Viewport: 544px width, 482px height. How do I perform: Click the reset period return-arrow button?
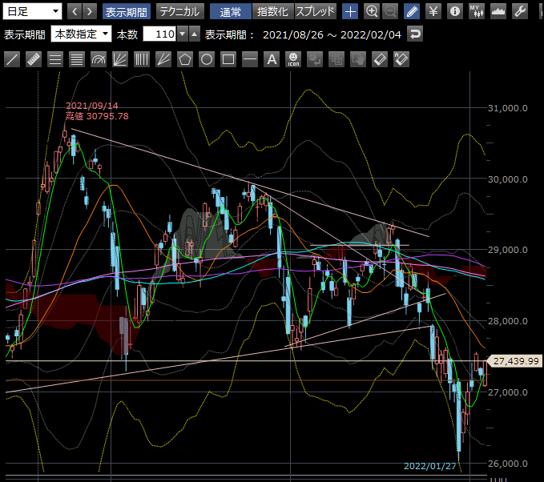[x=414, y=34]
